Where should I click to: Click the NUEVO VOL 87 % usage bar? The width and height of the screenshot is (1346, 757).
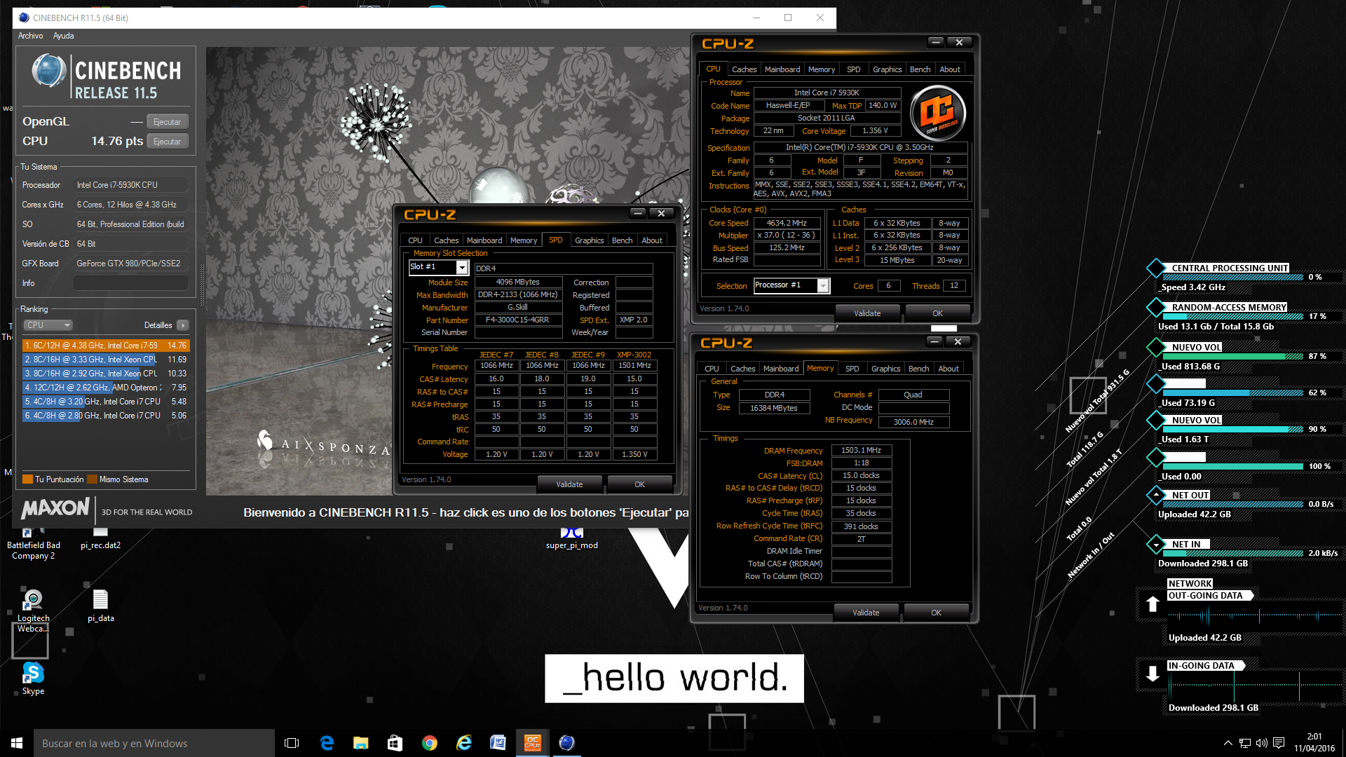(1232, 357)
